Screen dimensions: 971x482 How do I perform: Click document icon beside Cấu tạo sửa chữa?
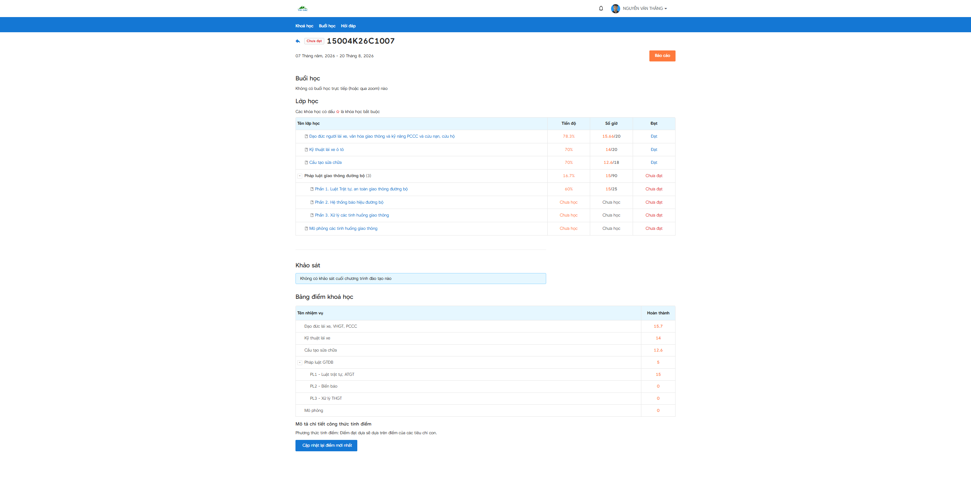[x=306, y=163]
